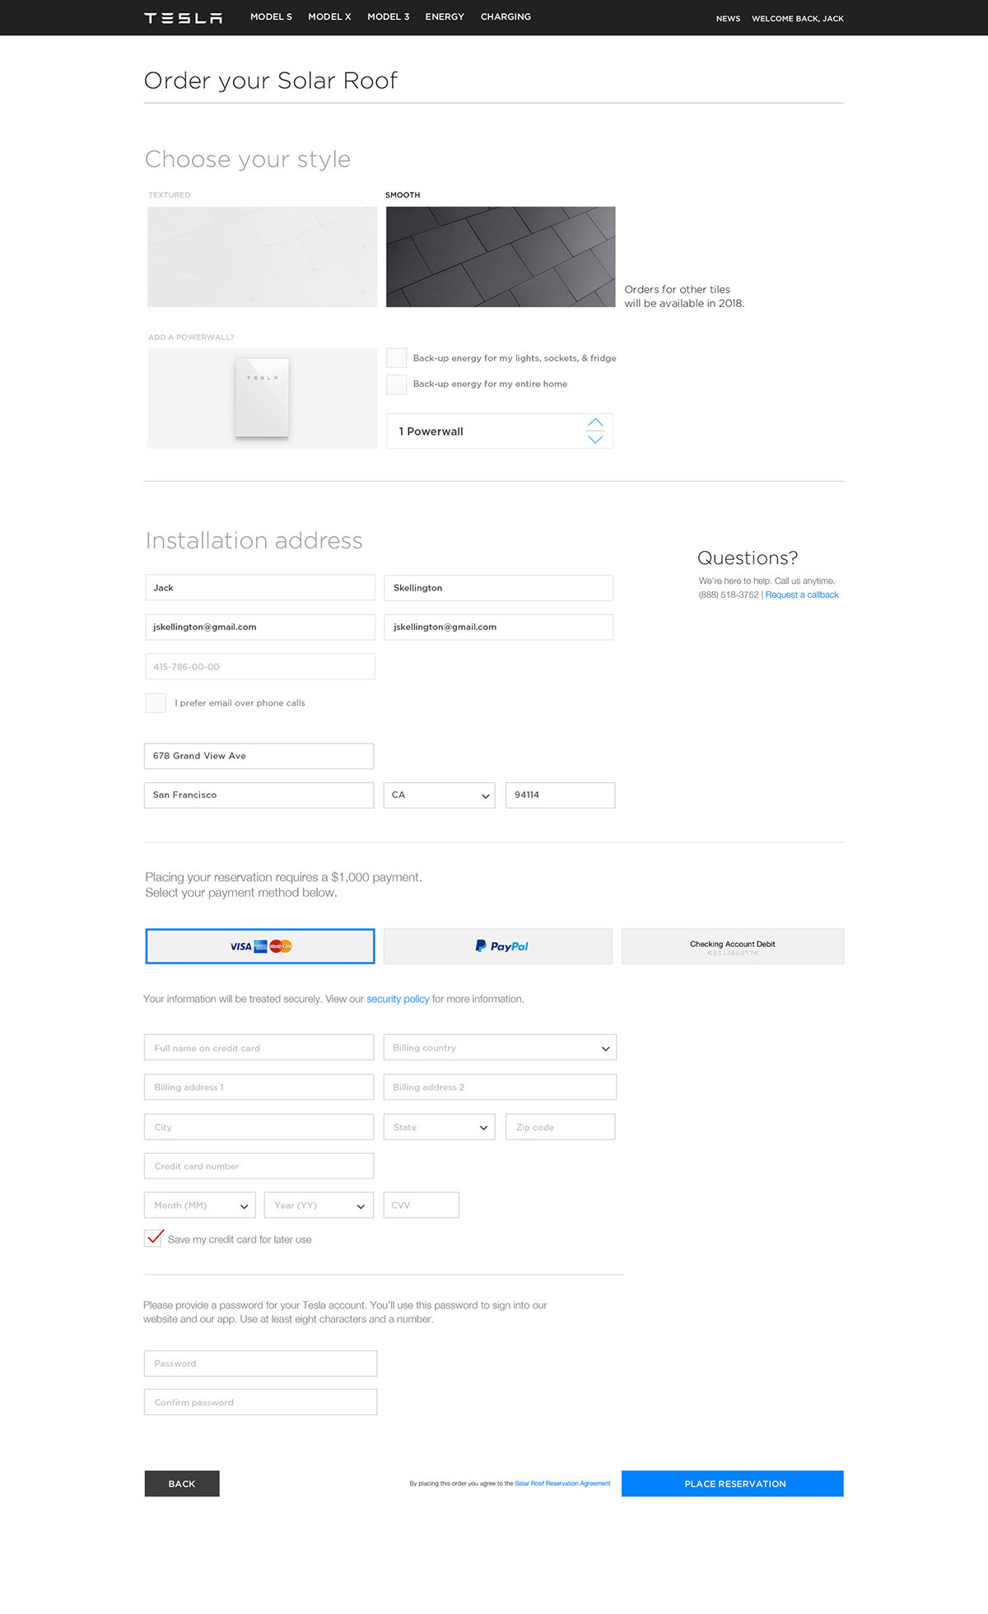Viewport: 988px width, 1614px height.
Task: Click the first email field
Action: tap(260, 627)
